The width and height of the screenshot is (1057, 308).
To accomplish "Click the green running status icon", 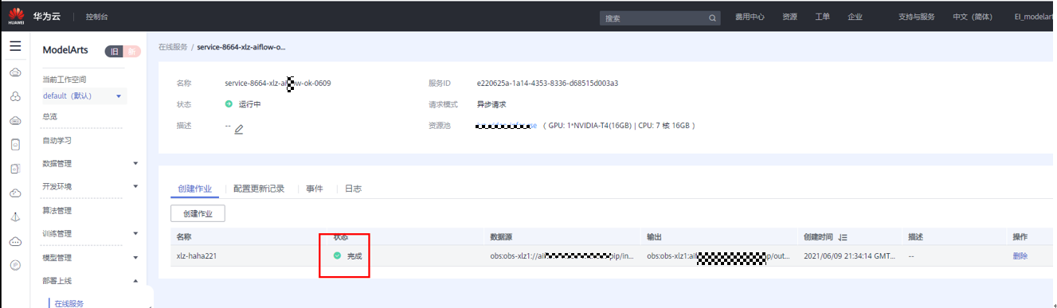I will point(229,104).
